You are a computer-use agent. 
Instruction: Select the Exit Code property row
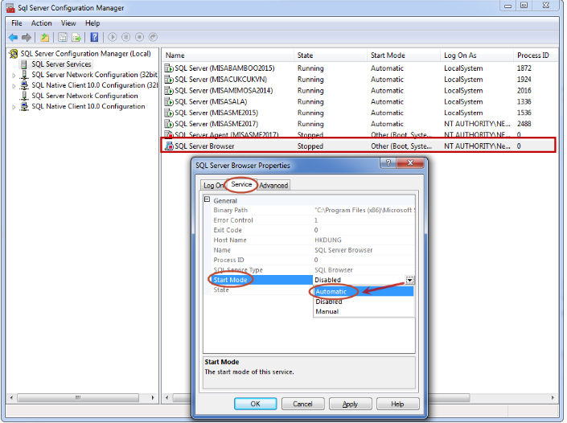(x=313, y=230)
